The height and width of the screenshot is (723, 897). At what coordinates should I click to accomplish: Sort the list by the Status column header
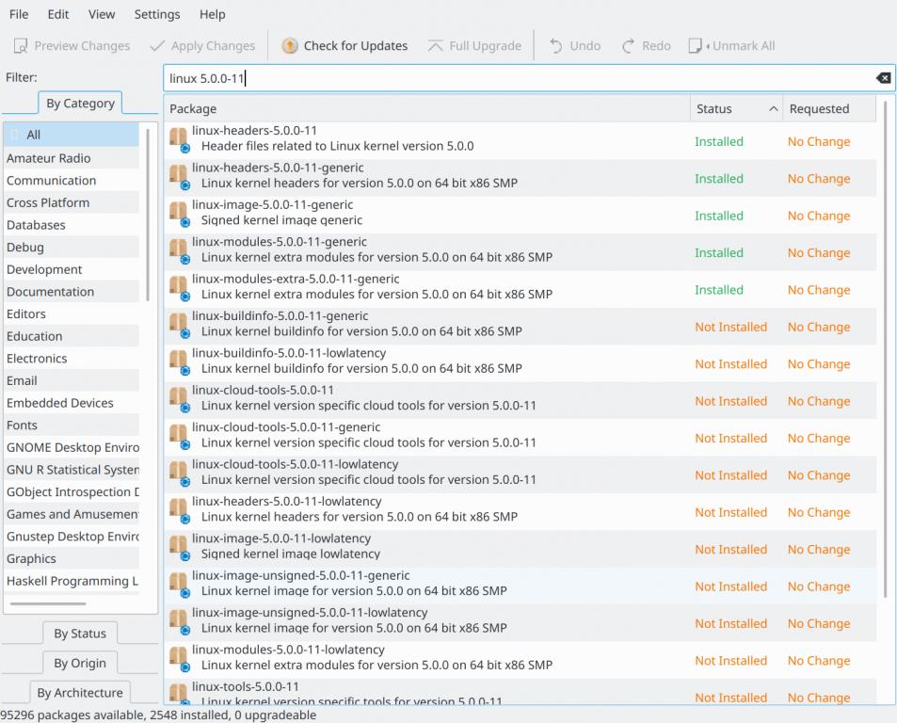tap(714, 109)
